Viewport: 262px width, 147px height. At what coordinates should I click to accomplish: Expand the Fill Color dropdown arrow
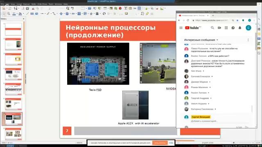coord(23,13)
